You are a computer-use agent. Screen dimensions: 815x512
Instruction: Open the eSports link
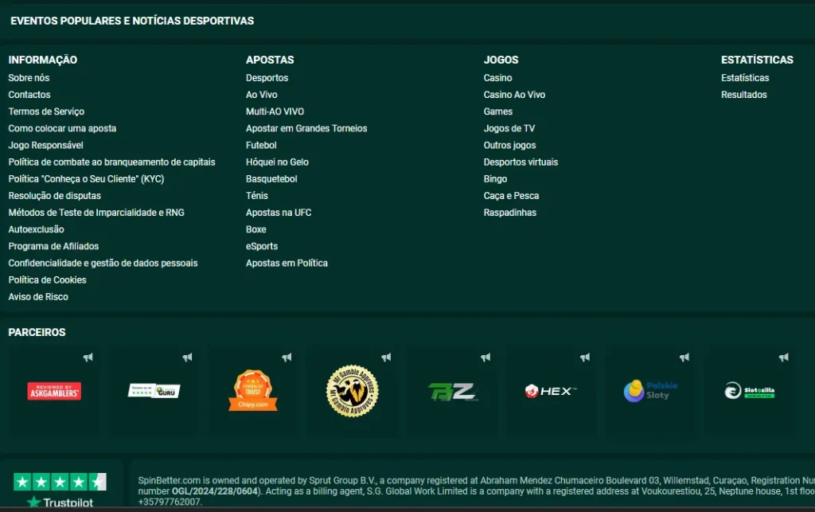262,246
